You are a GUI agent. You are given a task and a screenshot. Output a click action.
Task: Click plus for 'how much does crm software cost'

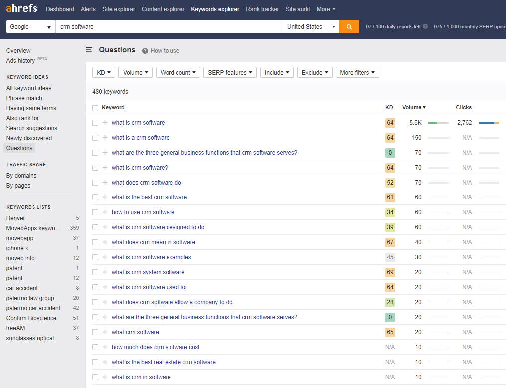105,347
